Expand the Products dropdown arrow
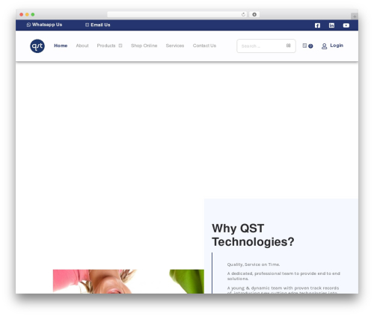The height and width of the screenshot is (316, 374). (x=120, y=46)
